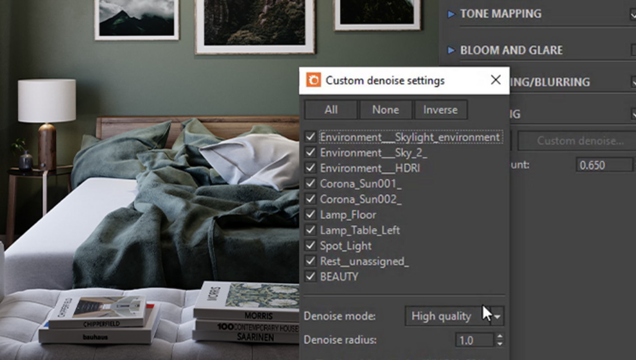Toggle the Lamp_Floor checkbox
This screenshot has height=360, width=636.
point(310,215)
